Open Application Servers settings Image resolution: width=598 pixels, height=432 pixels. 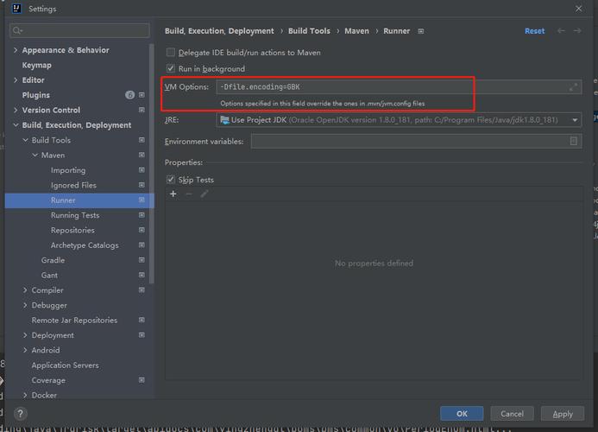(x=66, y=365)
